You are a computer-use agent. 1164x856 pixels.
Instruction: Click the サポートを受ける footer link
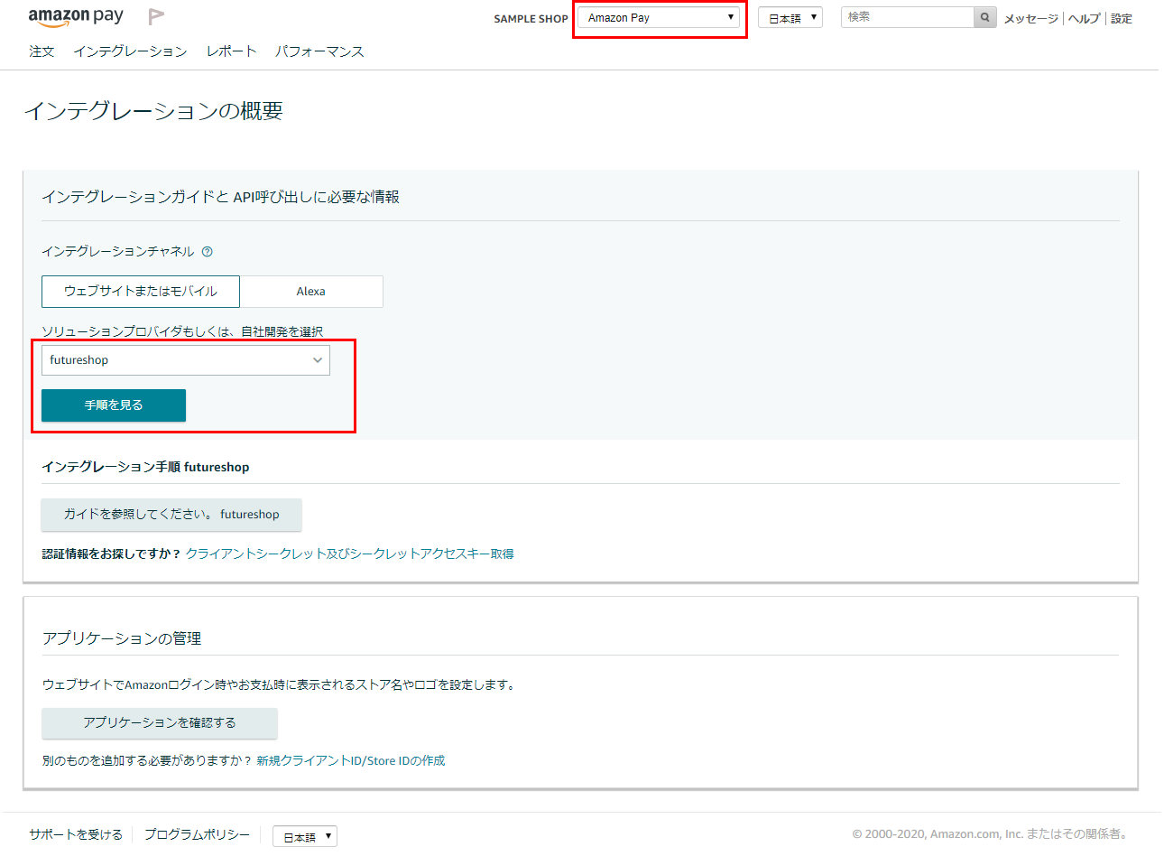(76, 834)
